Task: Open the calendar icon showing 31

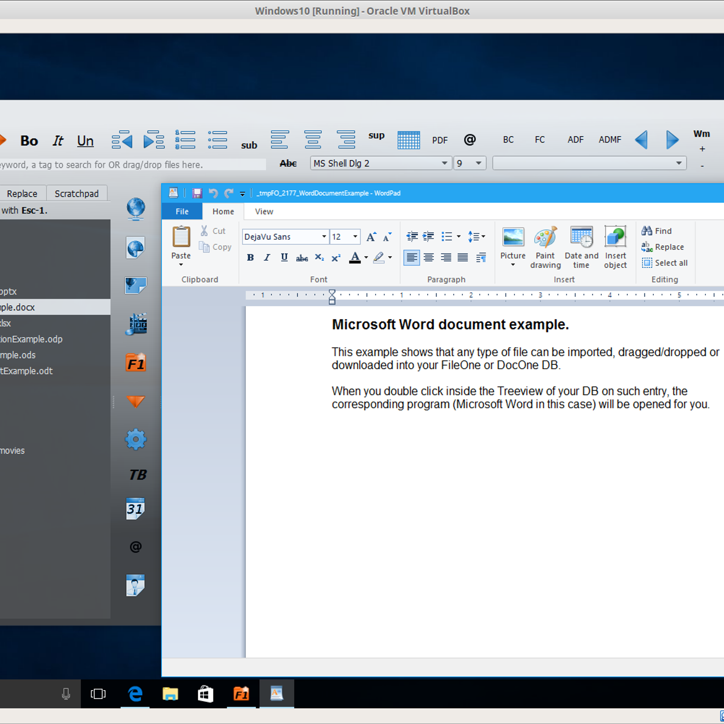Action: point(135,509)
